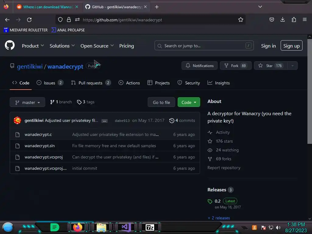The image size is (312, 234).
Task: Click the Fork button
Action: (x=236, y=66)
